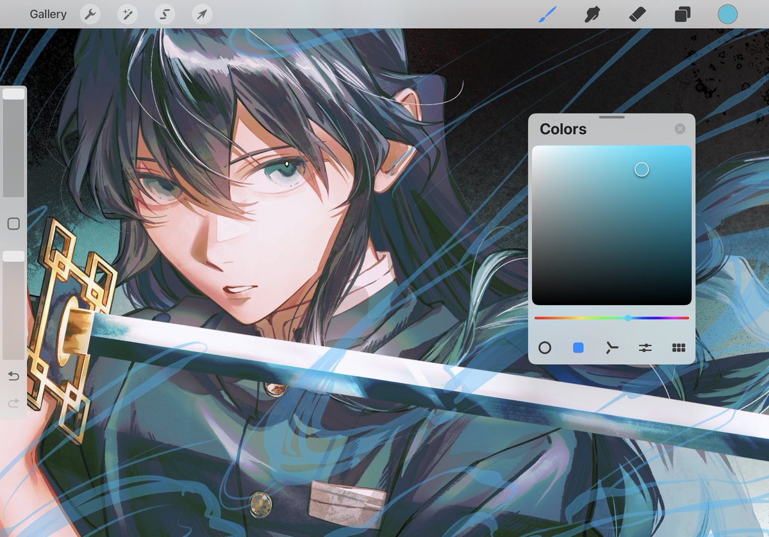
Task: Activate the Selection tool
Action: (x=165, y=14)
